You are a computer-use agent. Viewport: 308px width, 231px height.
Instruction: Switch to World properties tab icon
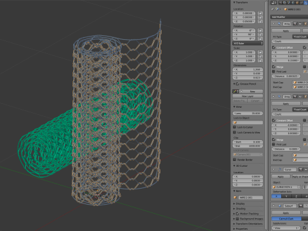click(293, 3)
